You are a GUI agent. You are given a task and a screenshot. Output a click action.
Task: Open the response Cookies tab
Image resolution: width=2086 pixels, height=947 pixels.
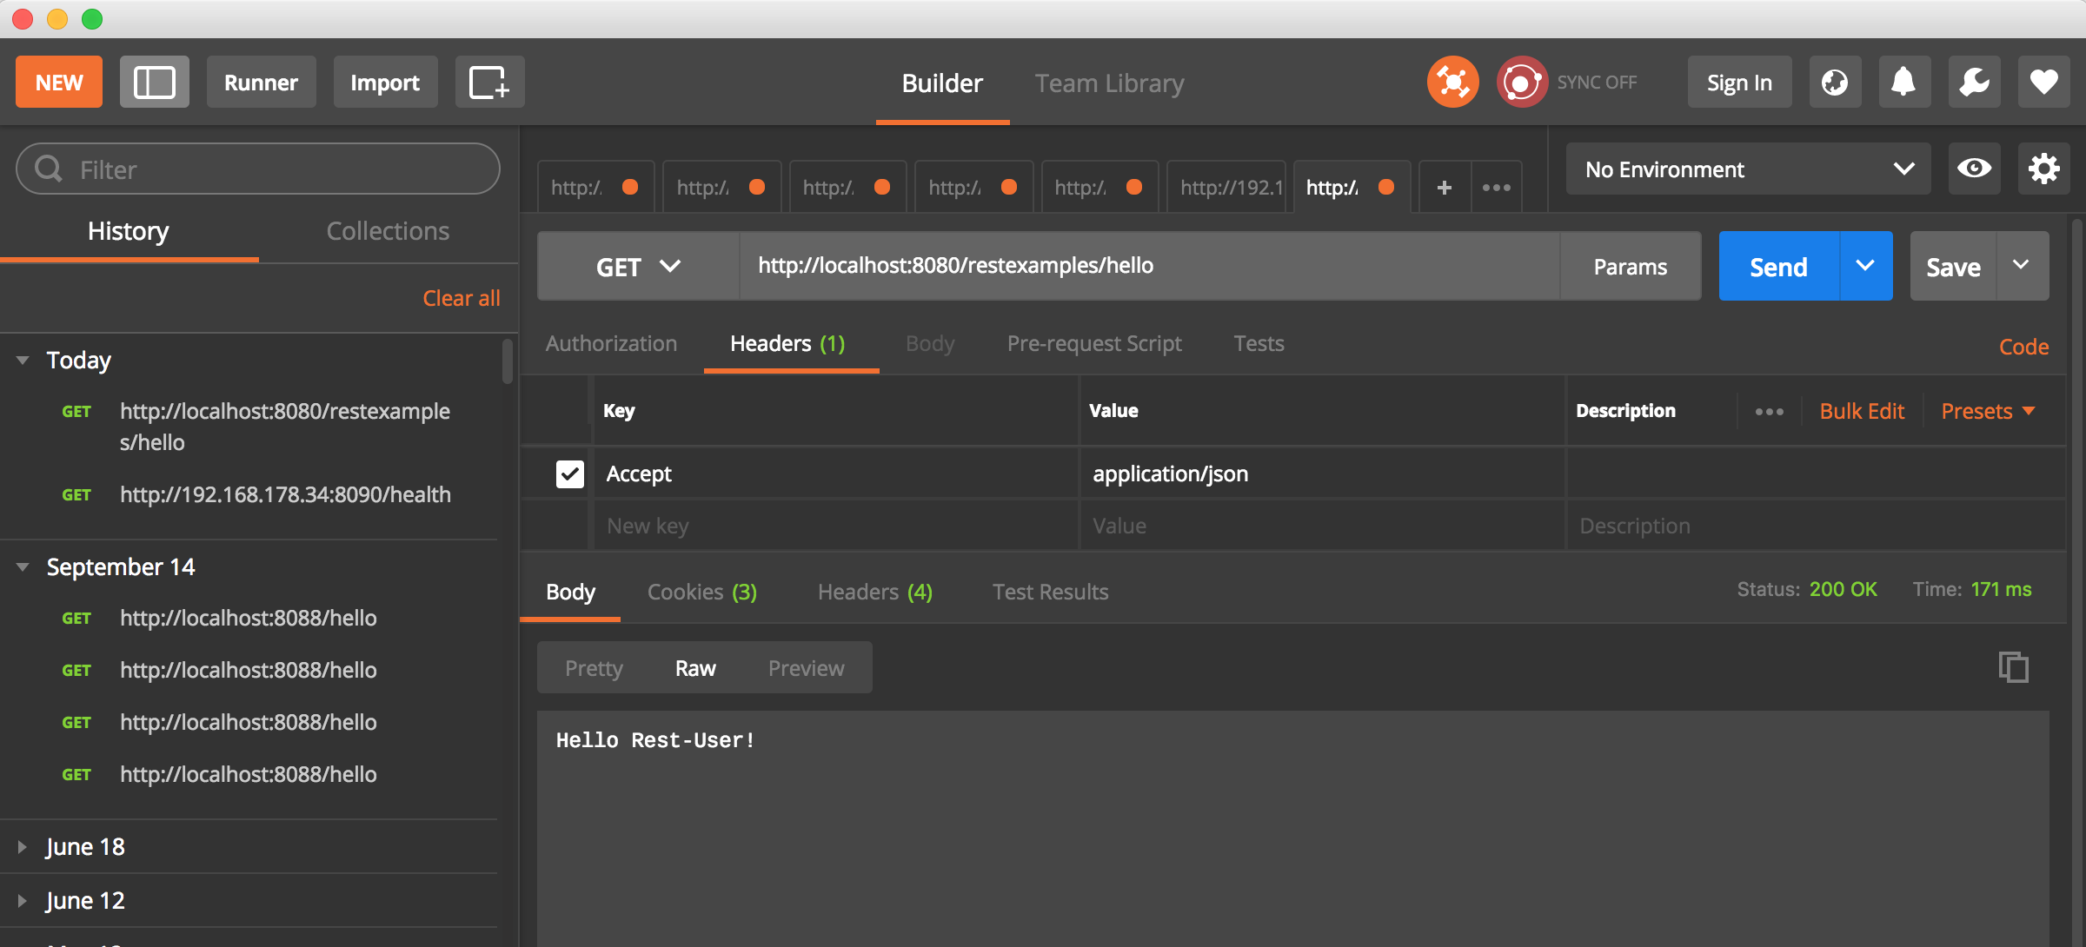(701, 593)
